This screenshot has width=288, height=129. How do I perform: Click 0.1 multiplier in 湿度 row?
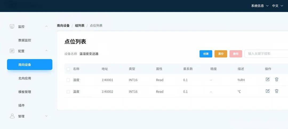click(185, 80)
